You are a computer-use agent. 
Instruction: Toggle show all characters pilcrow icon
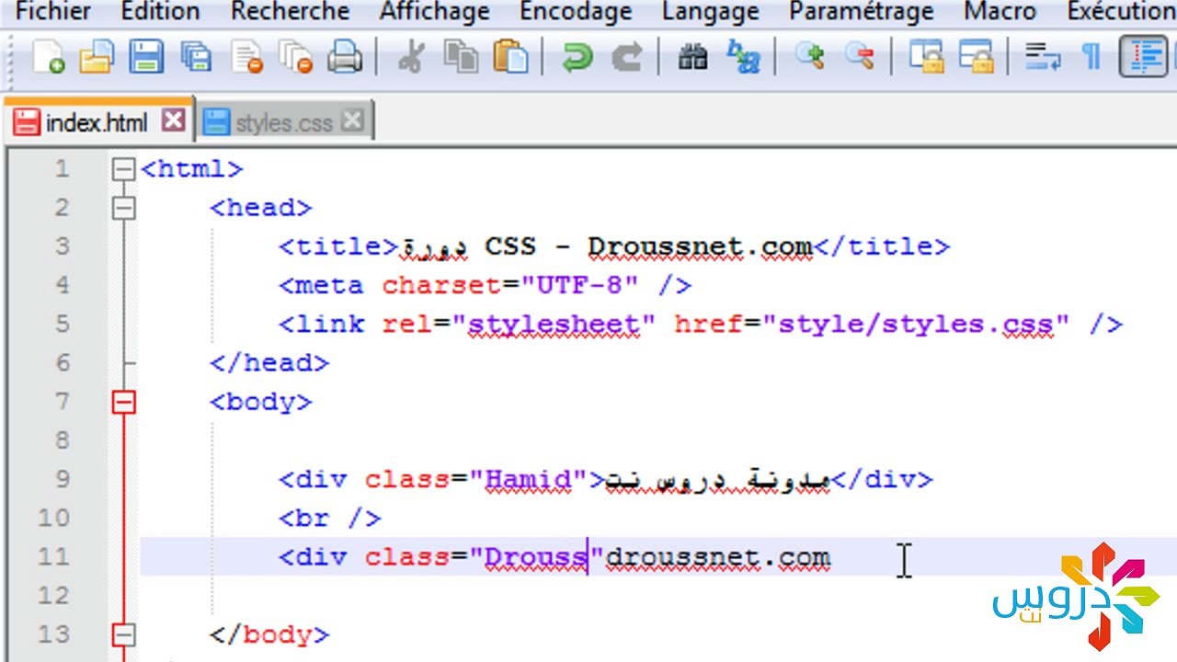pos(1091,57)
